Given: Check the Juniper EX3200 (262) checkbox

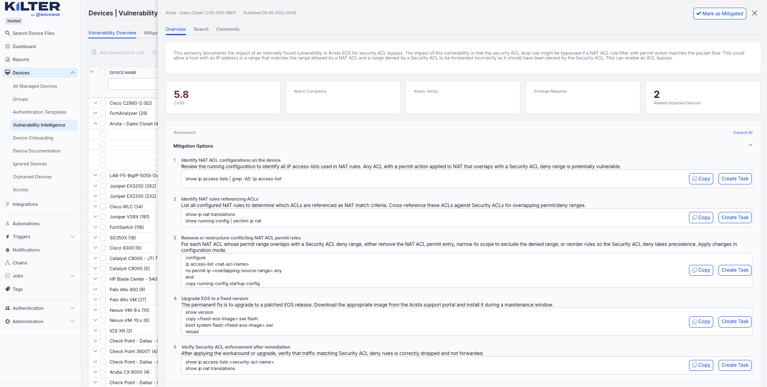Looking at the screenshot, I should pyautogui.click(x=103, y=186).
